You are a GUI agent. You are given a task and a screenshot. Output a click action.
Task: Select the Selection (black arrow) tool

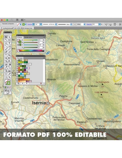6,37
